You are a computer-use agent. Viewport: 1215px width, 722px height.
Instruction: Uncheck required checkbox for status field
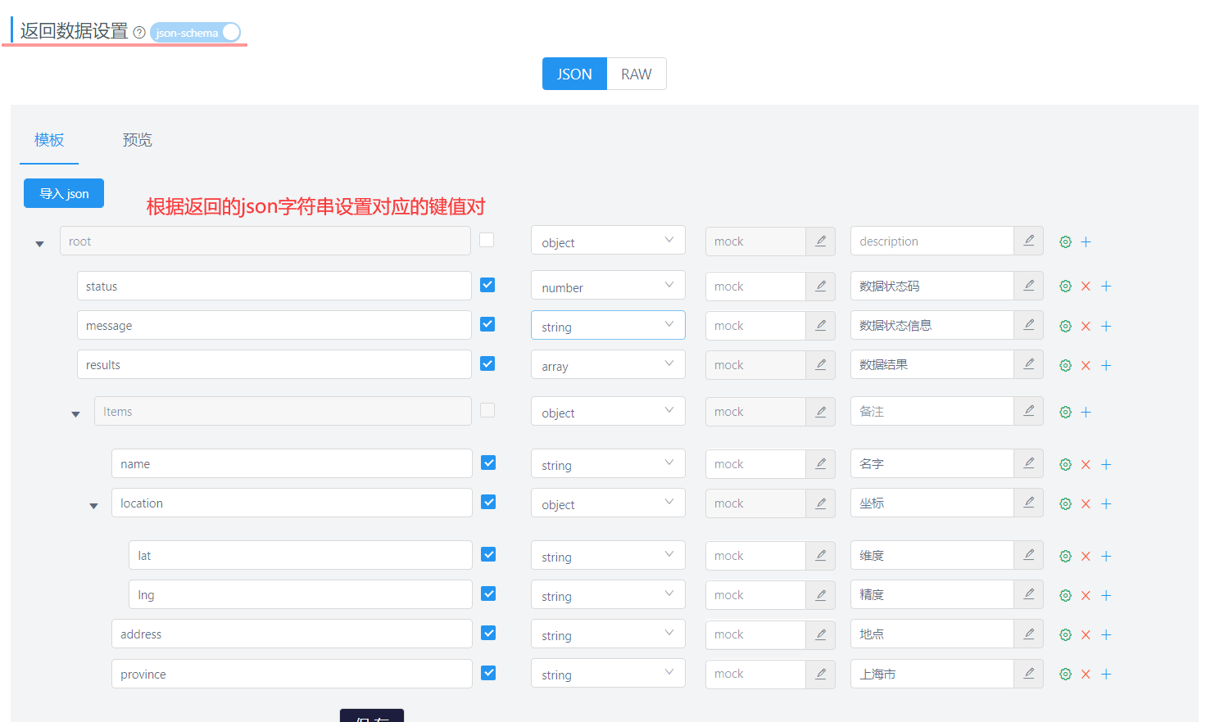(487, 285)
